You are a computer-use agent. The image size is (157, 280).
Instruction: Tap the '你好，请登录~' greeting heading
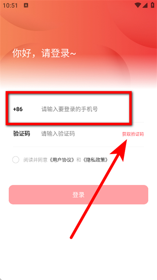tap(44, 53)
